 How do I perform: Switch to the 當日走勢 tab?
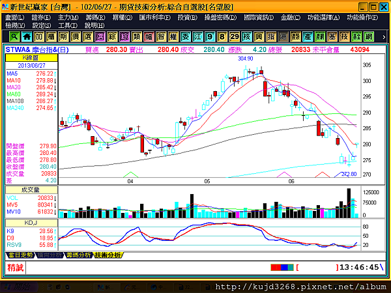click(x=20, y=255)
